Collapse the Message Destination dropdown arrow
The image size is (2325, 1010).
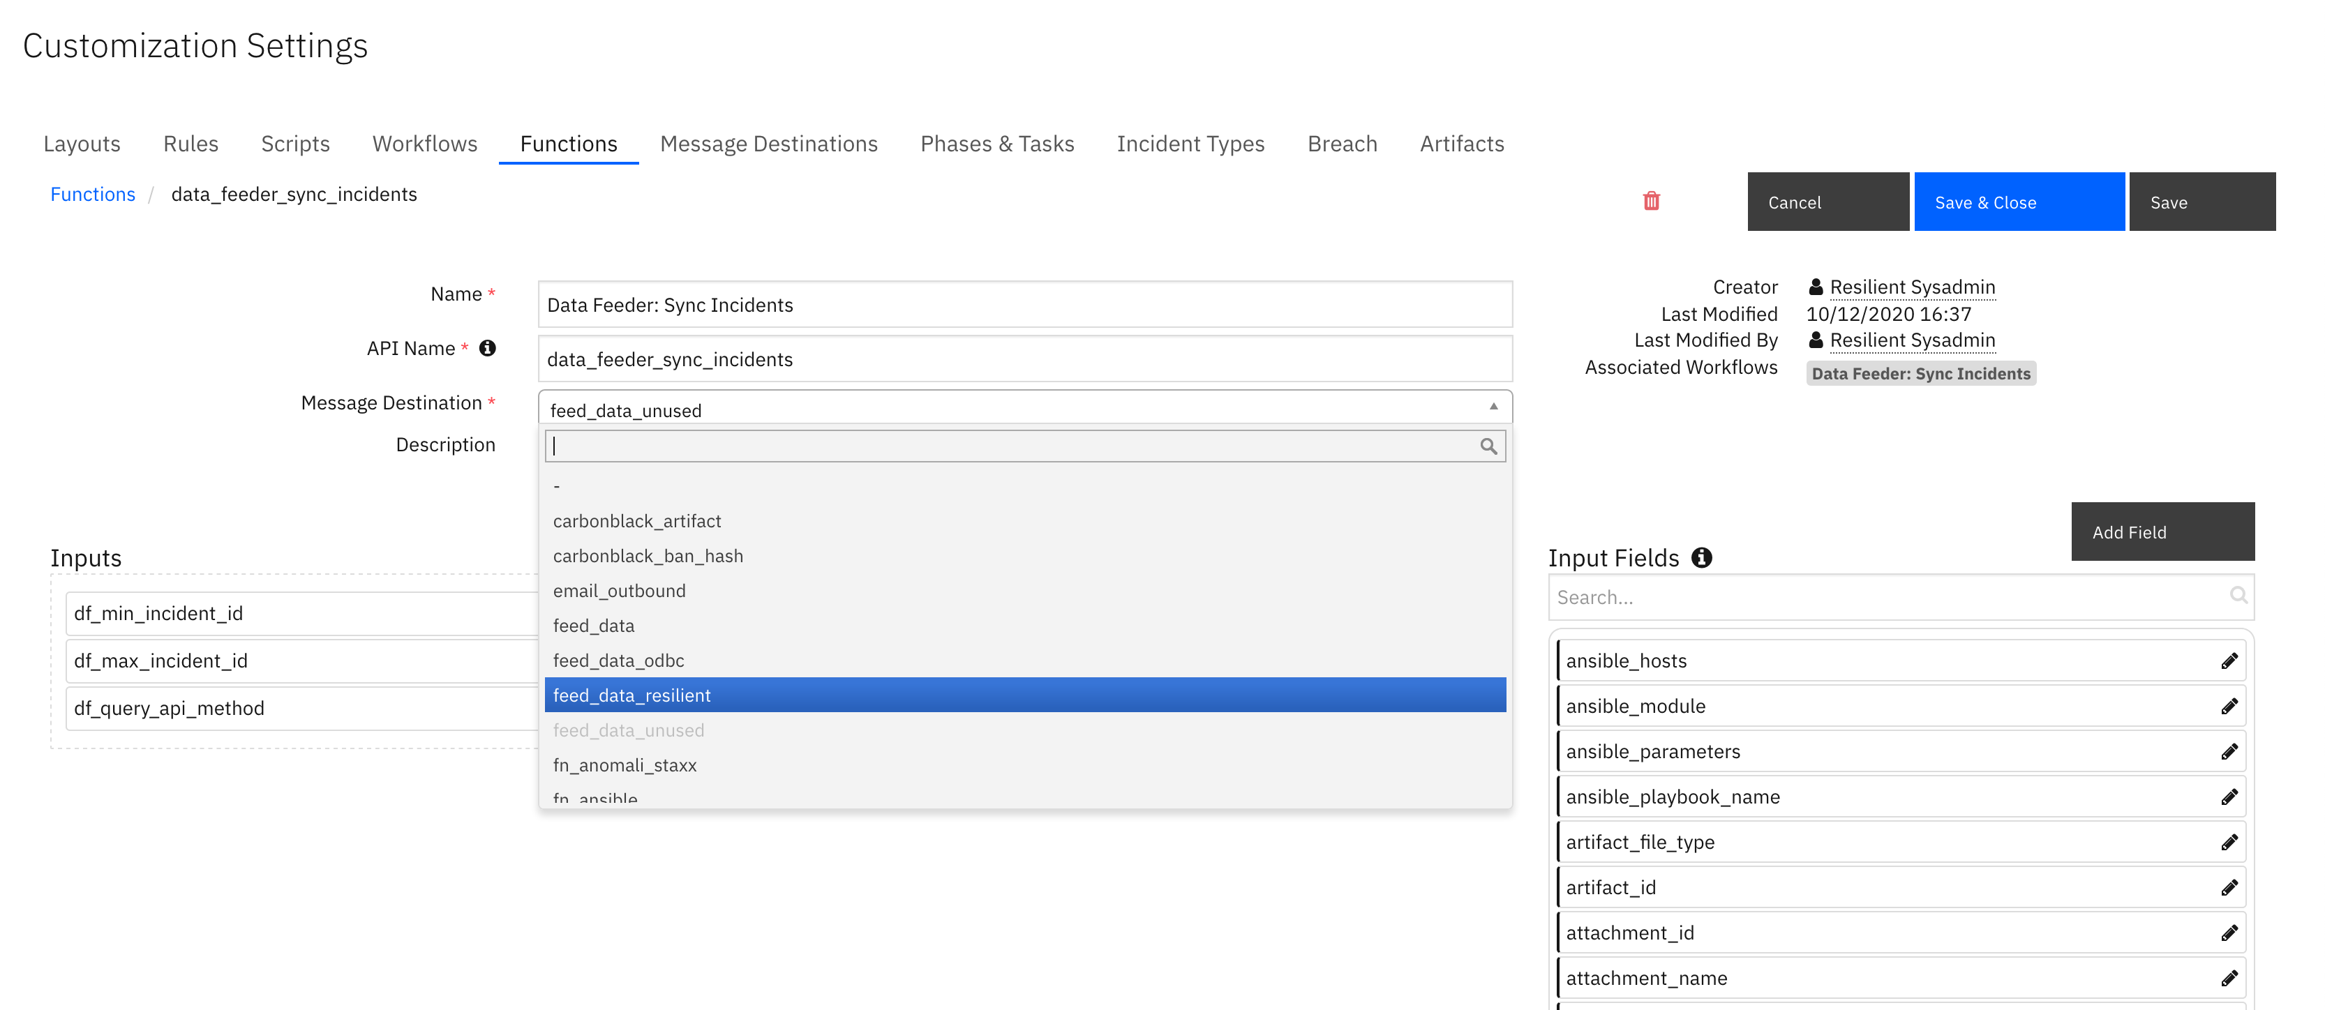(1494, 406)
